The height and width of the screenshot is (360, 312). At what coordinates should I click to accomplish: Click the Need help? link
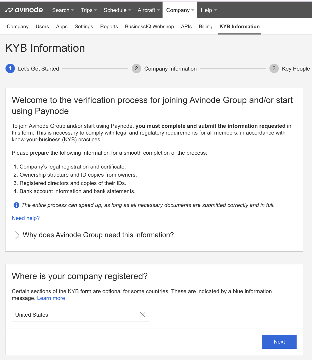(x=26, y=218)
